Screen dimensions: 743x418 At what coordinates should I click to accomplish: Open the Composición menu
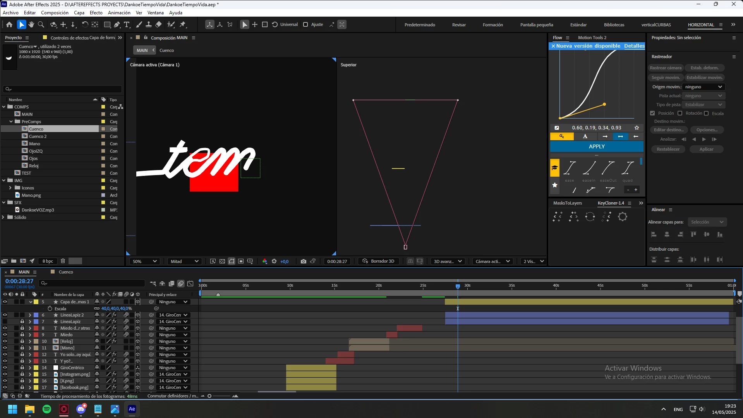pyautogui.click(x=55, y=13)
